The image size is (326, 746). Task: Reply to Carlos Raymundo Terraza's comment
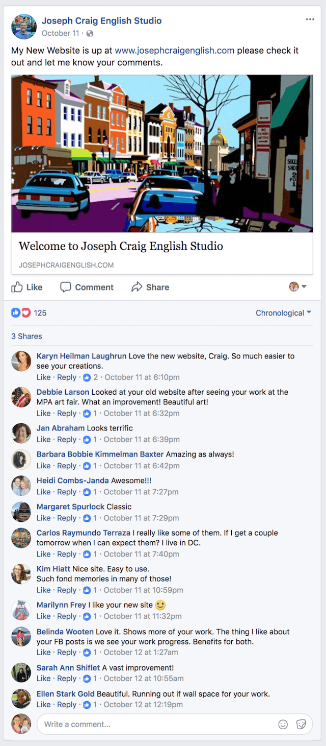click(67, 554)
